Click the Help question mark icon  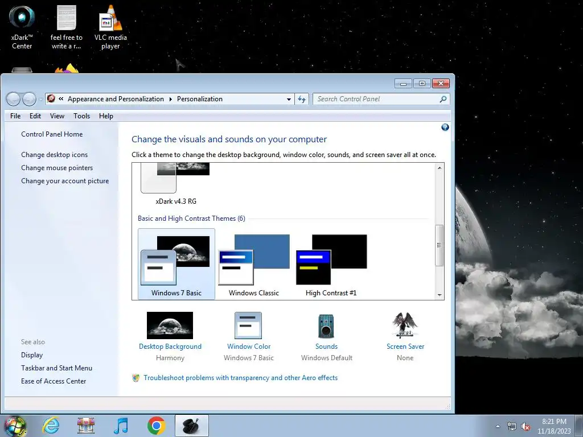click(x=445, y=127)
